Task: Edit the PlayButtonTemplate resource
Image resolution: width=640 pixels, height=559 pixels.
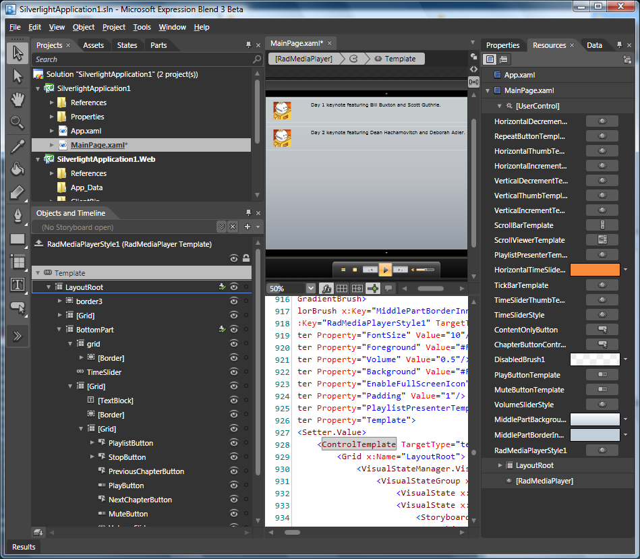Action: (x=602, y=374)
